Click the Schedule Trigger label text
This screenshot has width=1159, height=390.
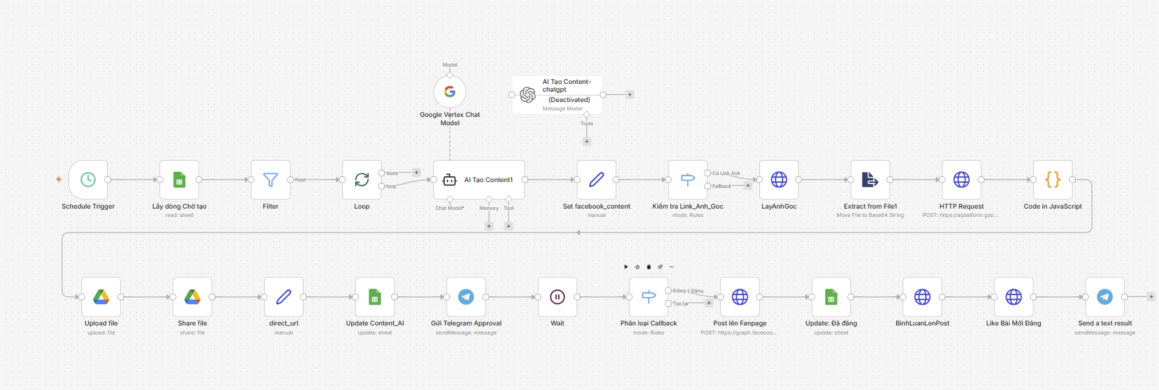[x=88, y=207]
